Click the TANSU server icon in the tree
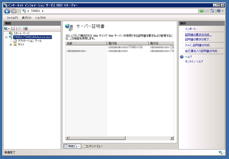229x159 pixels. [11, 37]
